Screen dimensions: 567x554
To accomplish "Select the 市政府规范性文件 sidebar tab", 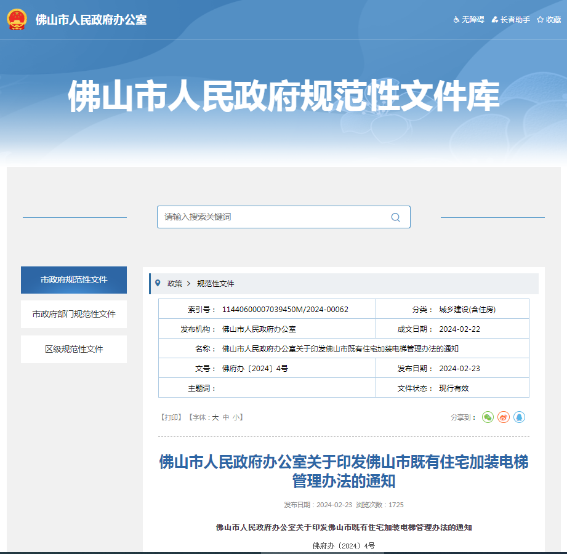I will tap(74, 280).
